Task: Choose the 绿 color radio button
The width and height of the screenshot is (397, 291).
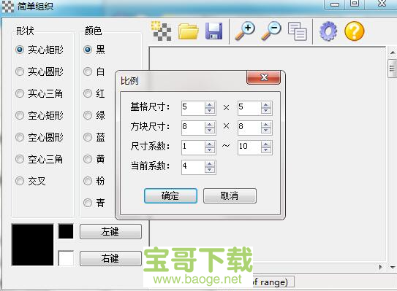Action: 88,115
